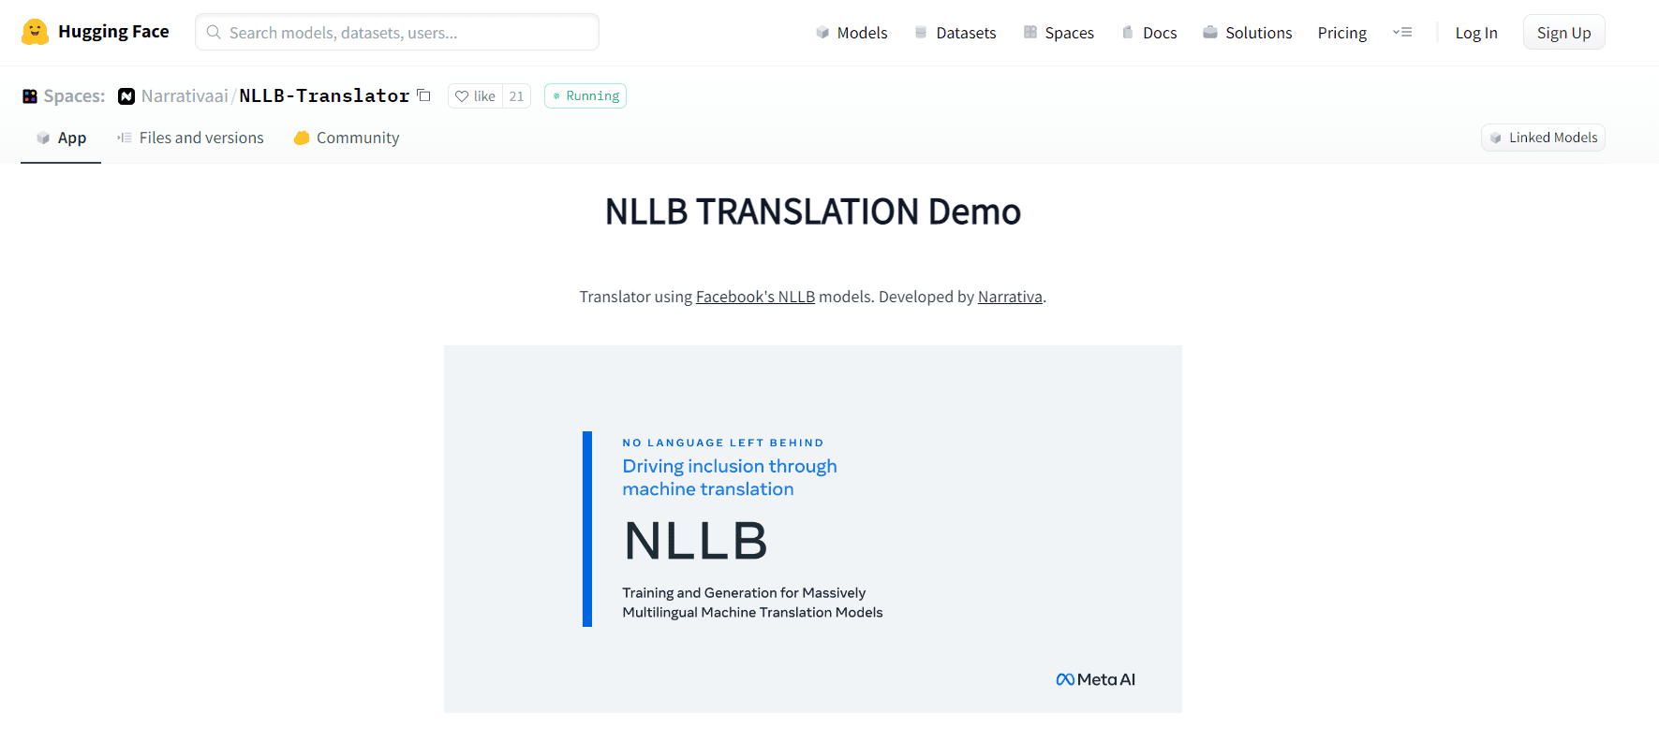Screen dimensions: 1659x756
Task: View the 21 likes count
Action: (516, 96)
